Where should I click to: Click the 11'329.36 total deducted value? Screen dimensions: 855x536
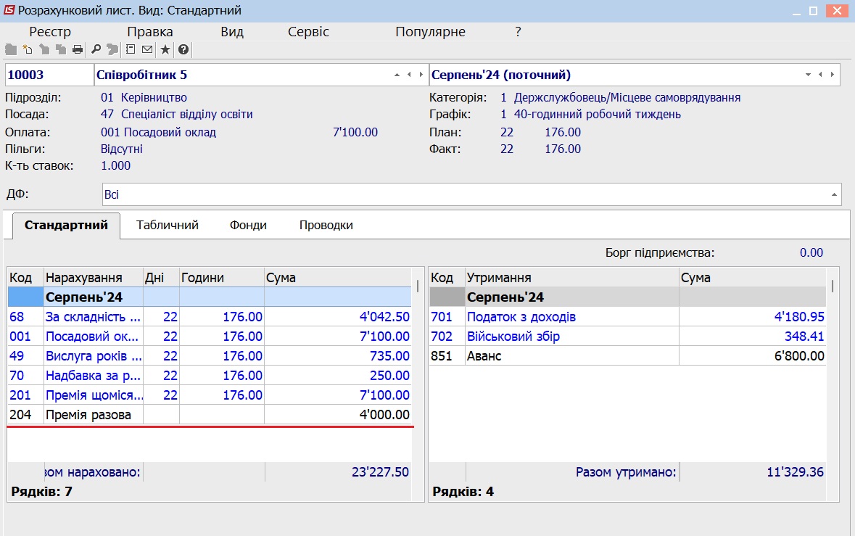795,472
